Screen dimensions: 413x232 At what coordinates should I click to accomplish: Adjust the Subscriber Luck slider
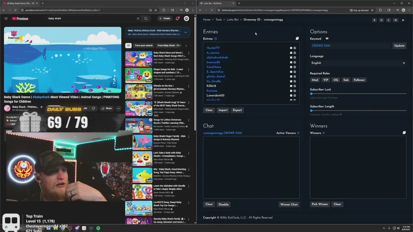click(358, 94)
